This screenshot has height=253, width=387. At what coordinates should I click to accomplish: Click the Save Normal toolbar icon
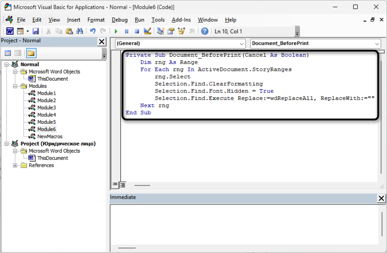coord(35,31)
